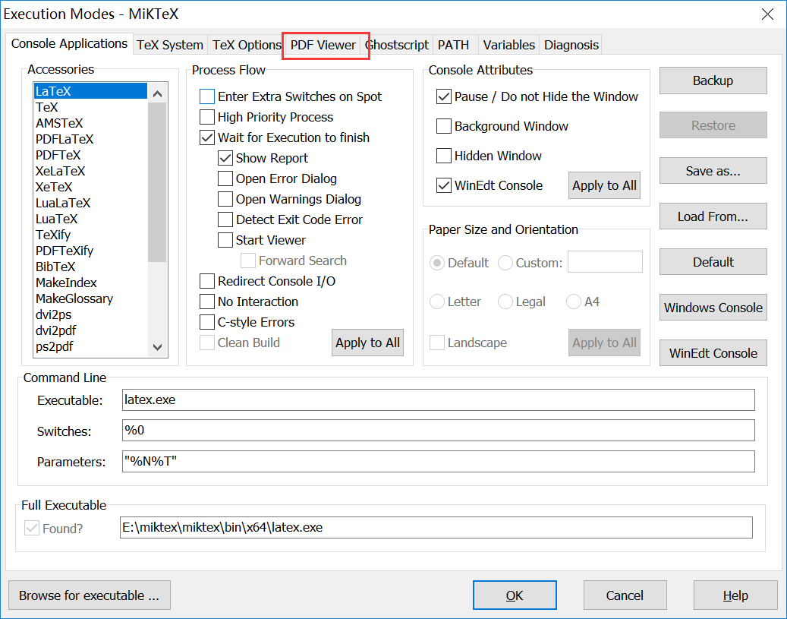Click the Default button on the right
The width and height of the screenshot is (787, 619).
coord(713,262)
